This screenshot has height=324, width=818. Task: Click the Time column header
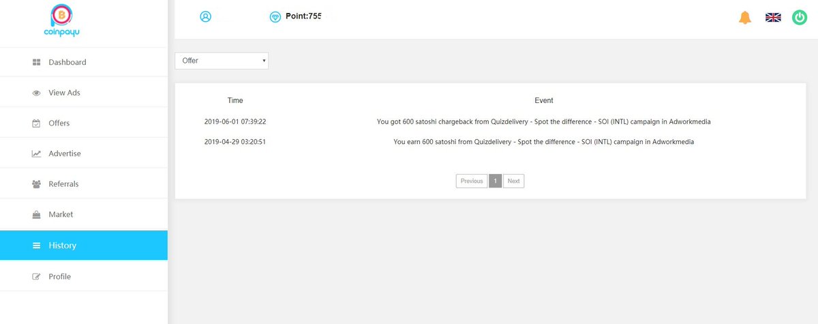235,100
